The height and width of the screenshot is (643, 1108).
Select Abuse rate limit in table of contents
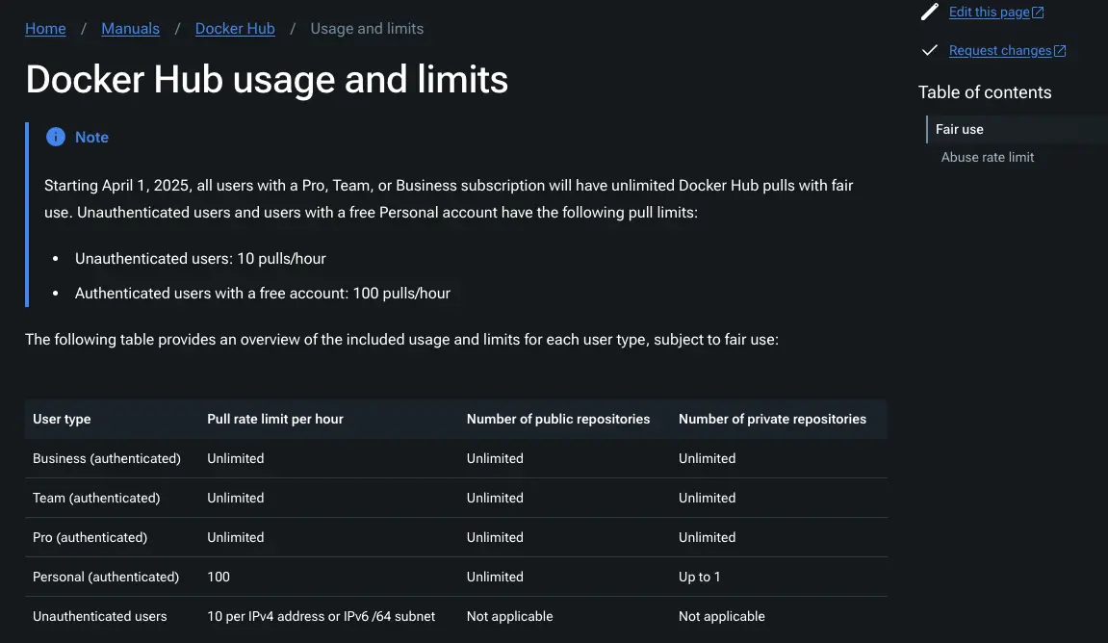(x=988, y=157)
